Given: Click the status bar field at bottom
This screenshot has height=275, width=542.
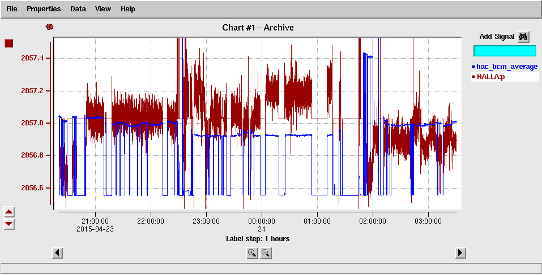Looking at the screenshot, I should click(x=271, y=268).
